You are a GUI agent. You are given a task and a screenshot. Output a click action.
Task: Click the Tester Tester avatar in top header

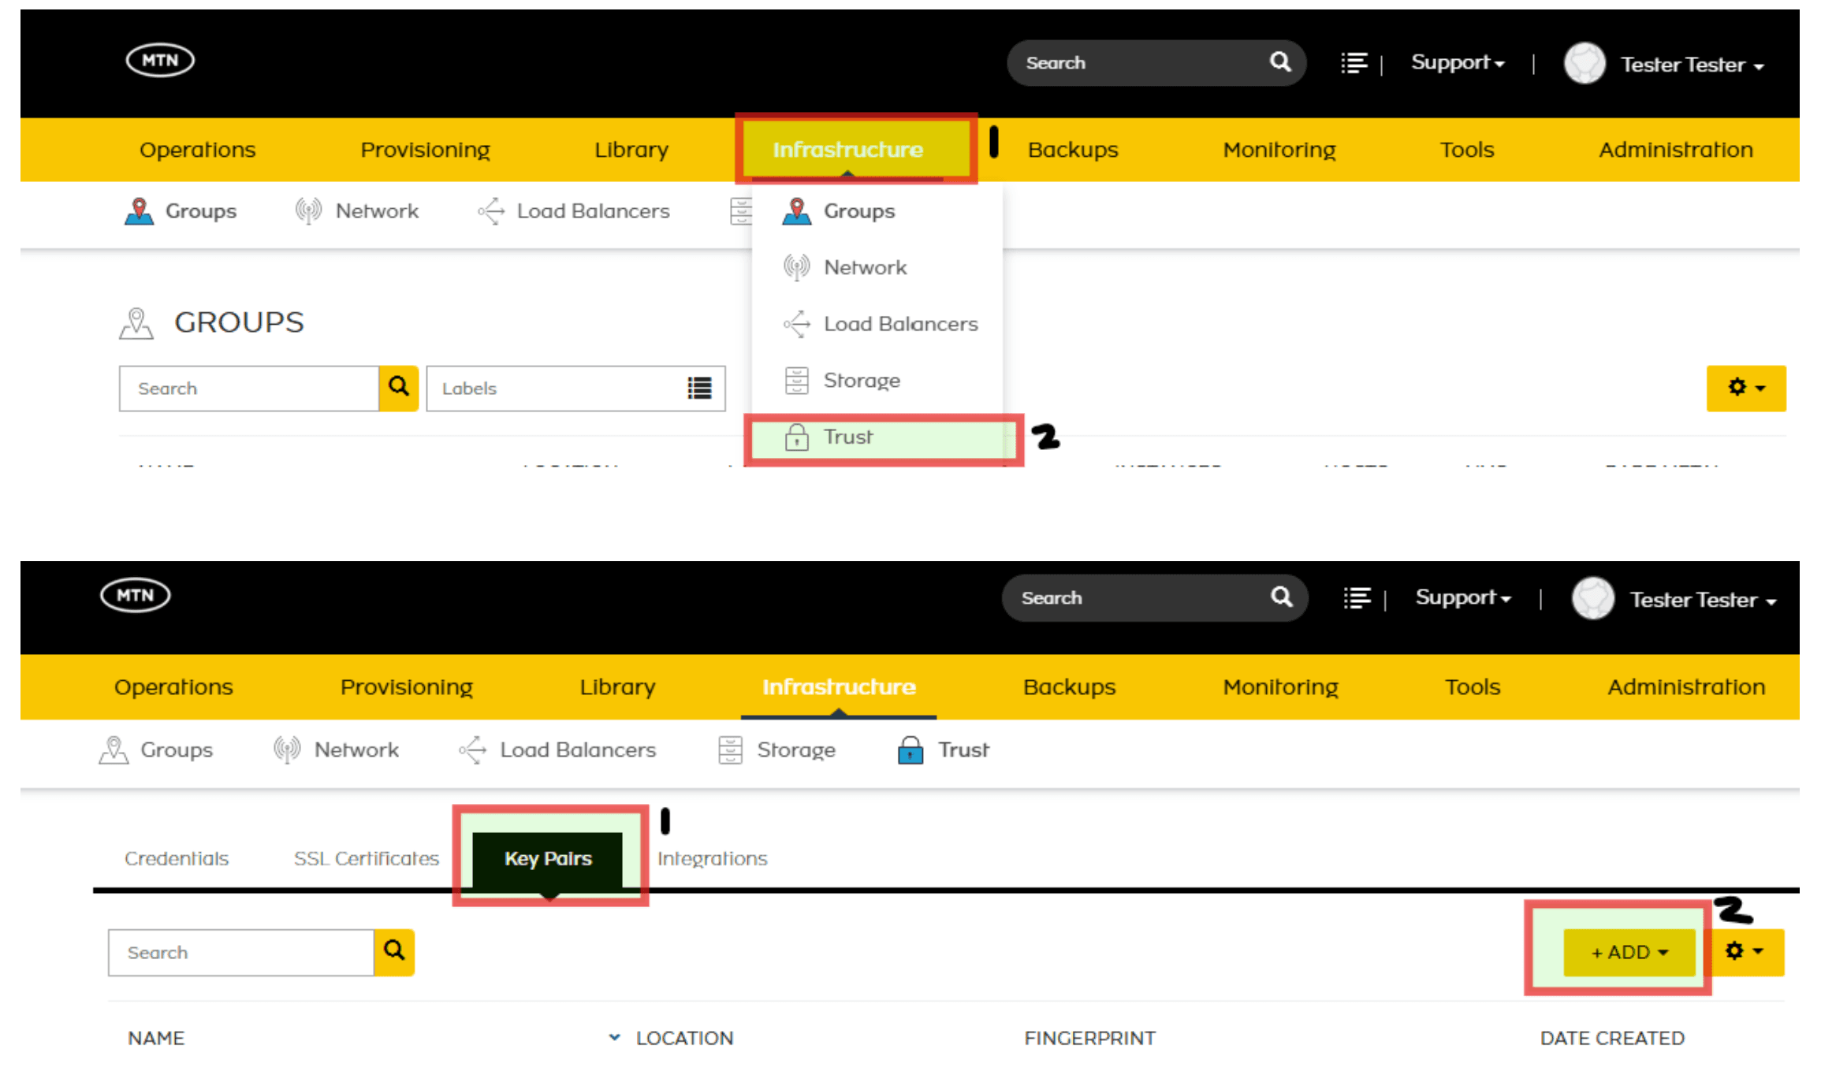tap(1585, 63)
